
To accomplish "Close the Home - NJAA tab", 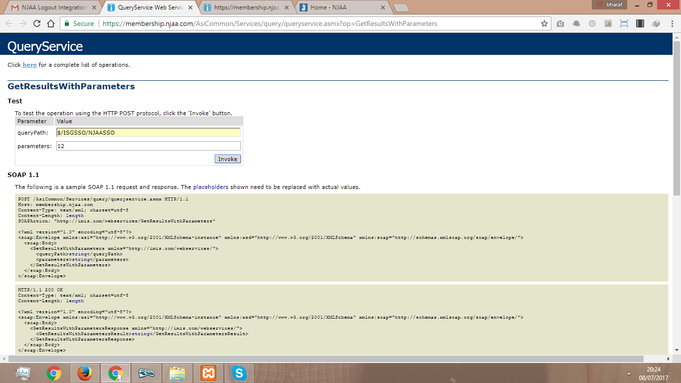I will point(383,7).
